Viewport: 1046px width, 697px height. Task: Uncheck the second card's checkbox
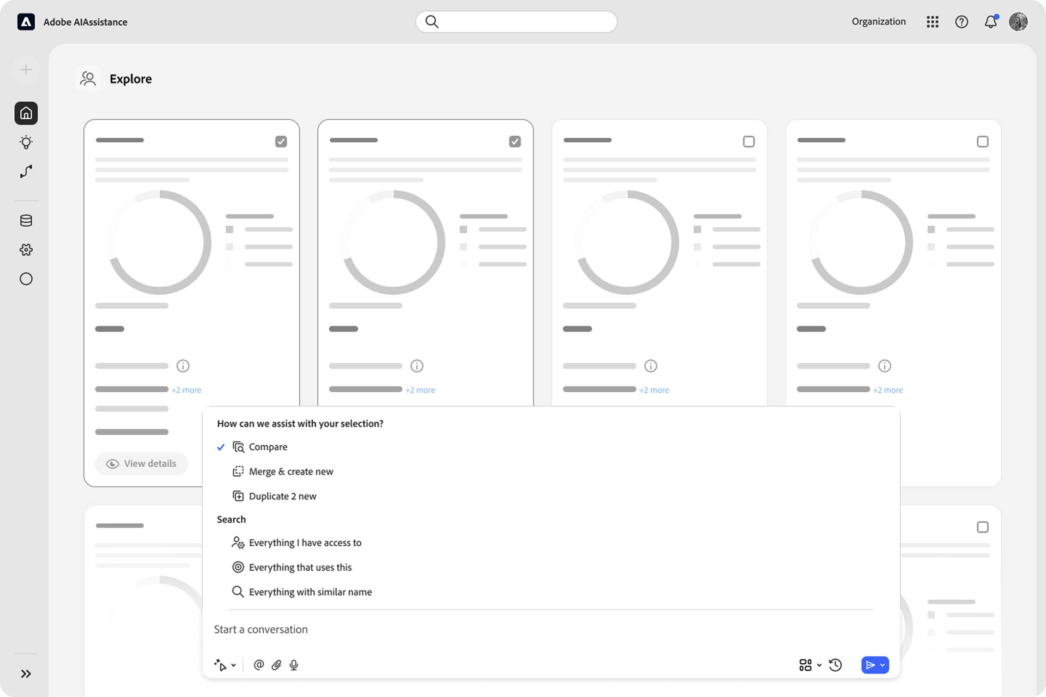[x=515, y=142]
